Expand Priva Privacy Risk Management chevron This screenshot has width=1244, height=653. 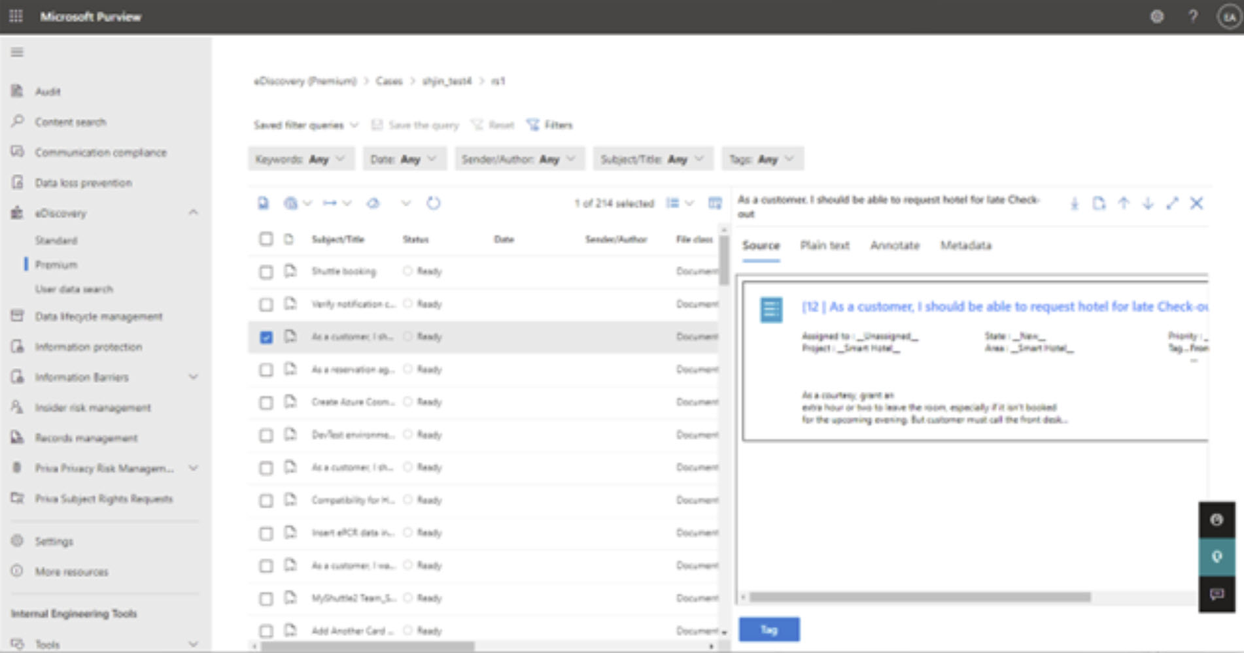(x=193, y=468)
